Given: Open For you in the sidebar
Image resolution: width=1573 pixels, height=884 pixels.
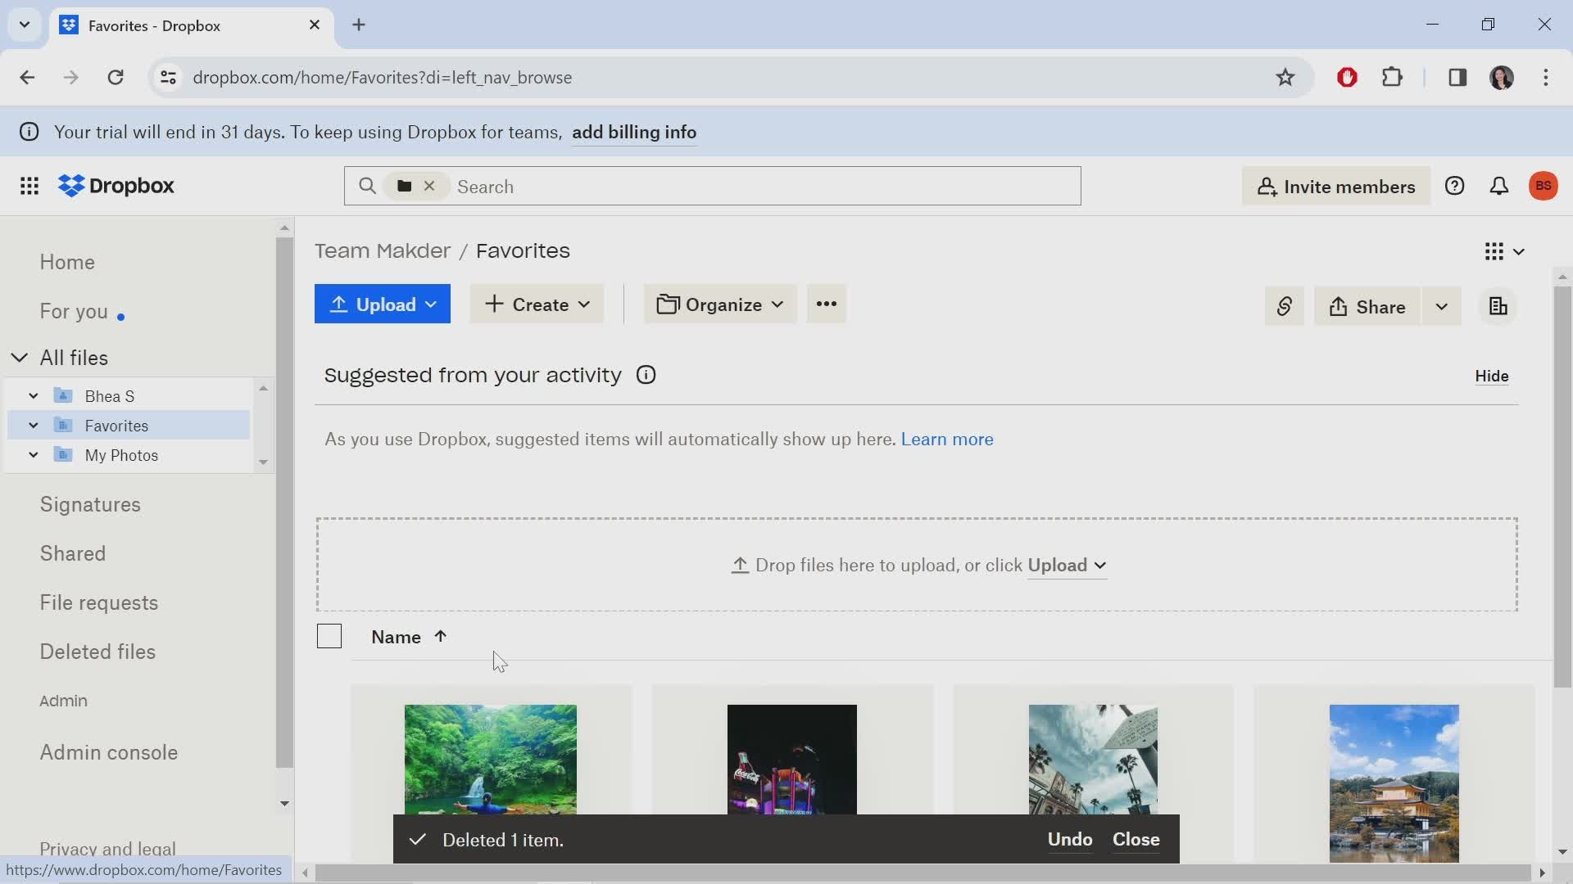Looking at the screenshot, I should [x=74, y=312].
